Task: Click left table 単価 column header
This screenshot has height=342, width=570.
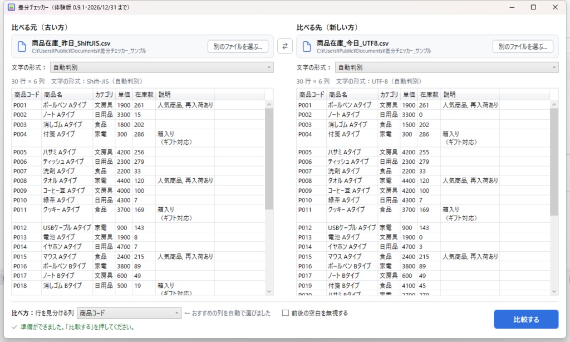Action: tap(124, 95)
